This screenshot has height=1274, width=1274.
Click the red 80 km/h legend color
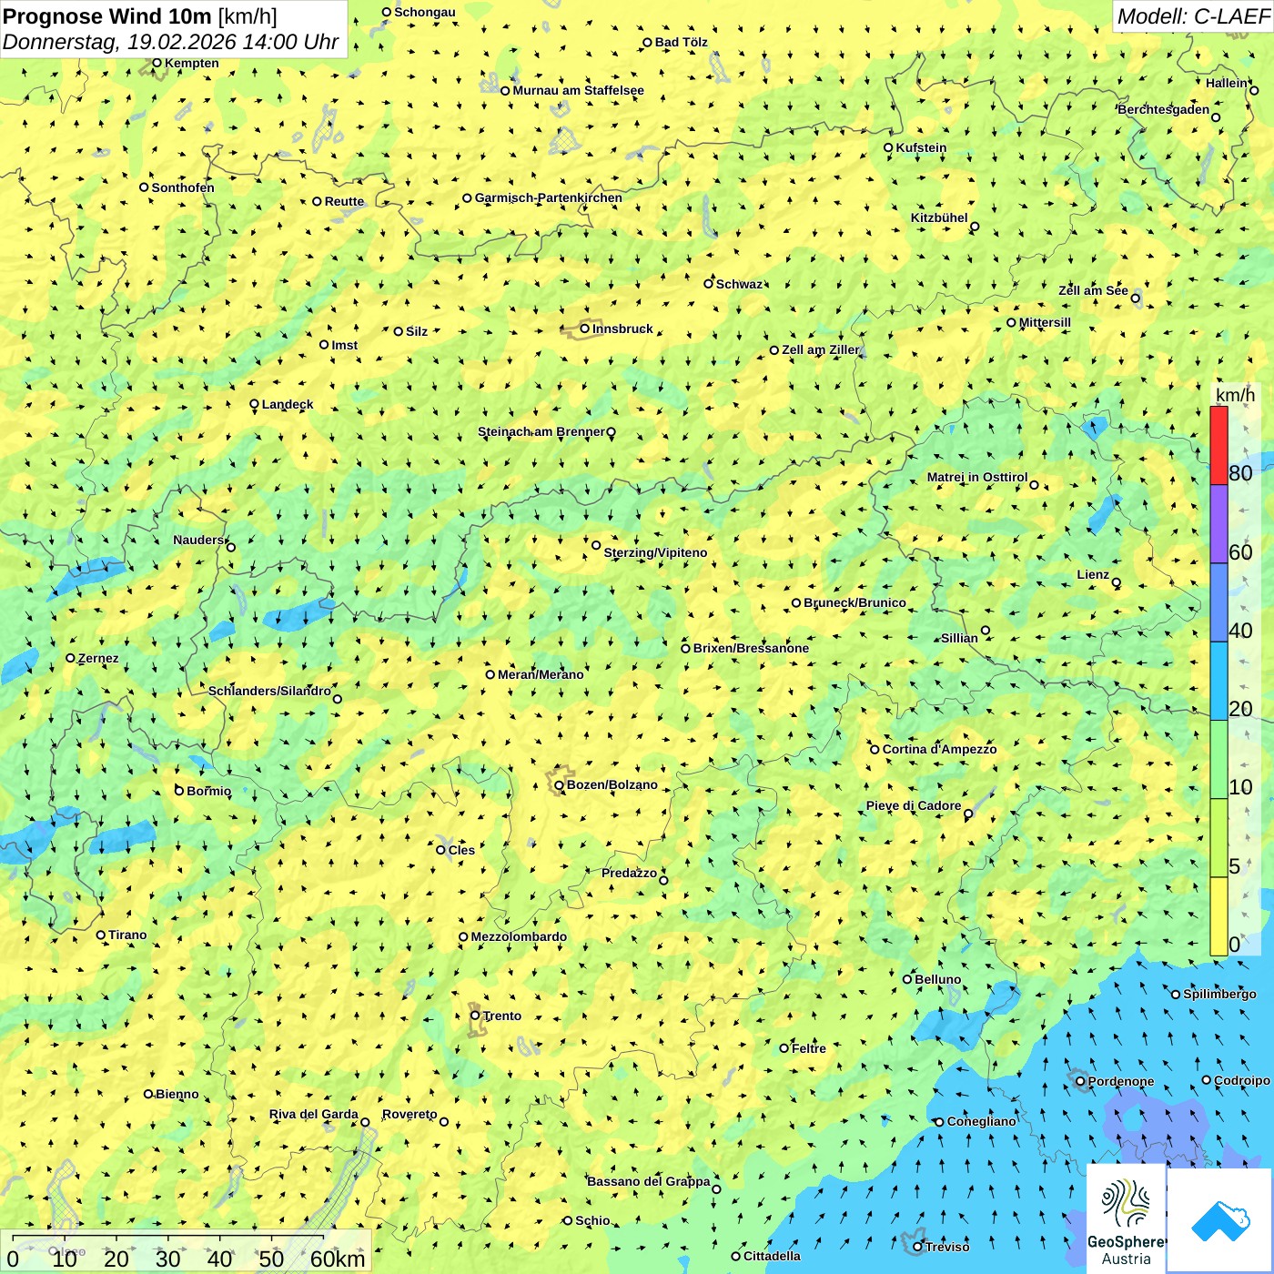point(1218,445)
